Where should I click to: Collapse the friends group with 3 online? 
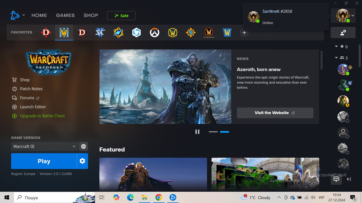coord(336,58)
